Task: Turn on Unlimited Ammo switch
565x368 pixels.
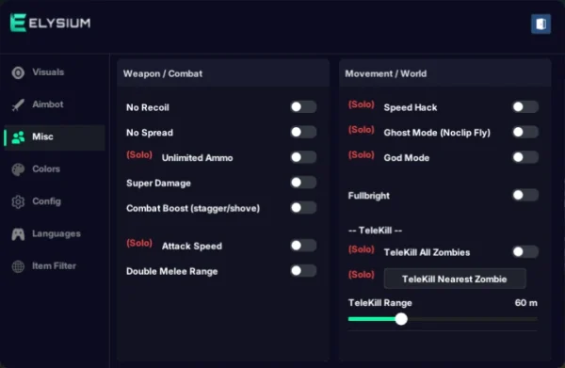Action: [x=303, y=157]
